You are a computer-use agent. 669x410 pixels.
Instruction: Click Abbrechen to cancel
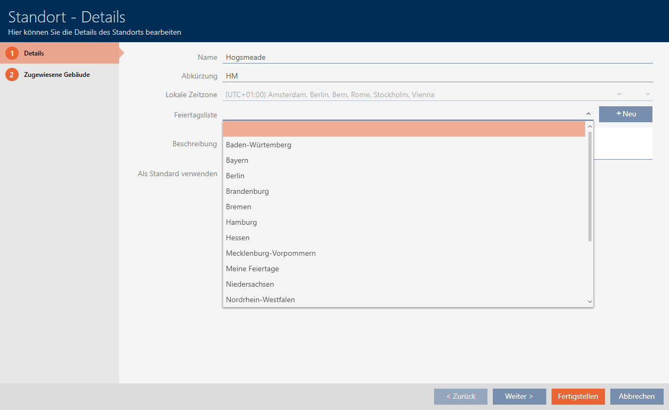[636, 396]
